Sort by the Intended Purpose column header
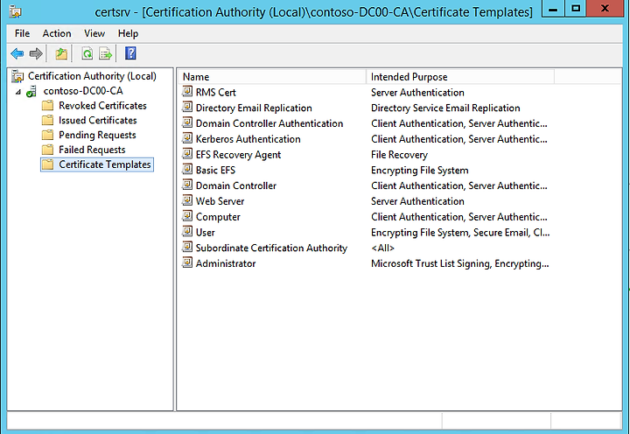630x434 pixels. (460, 77)
